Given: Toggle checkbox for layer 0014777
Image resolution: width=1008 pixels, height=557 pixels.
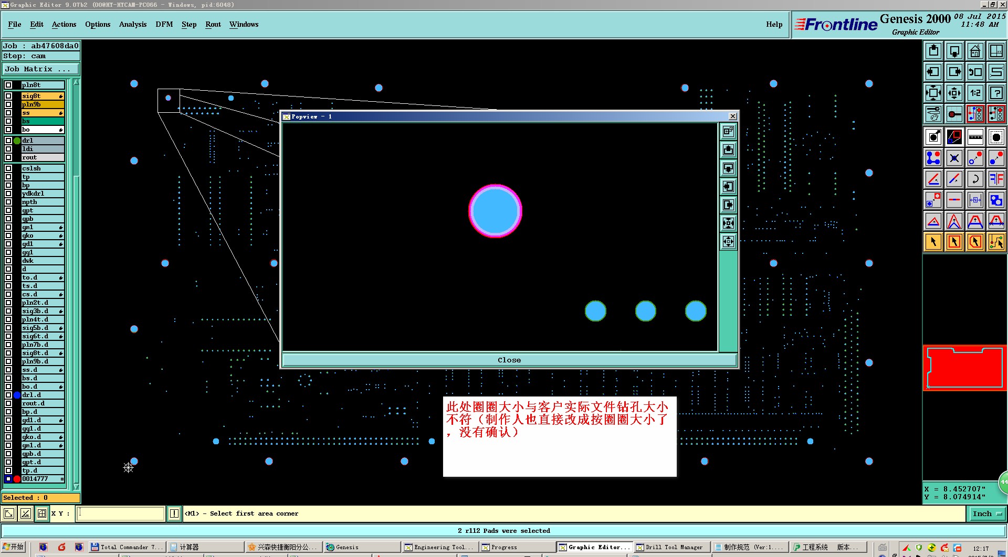Looking at the screenshot, I should point(8,479).
